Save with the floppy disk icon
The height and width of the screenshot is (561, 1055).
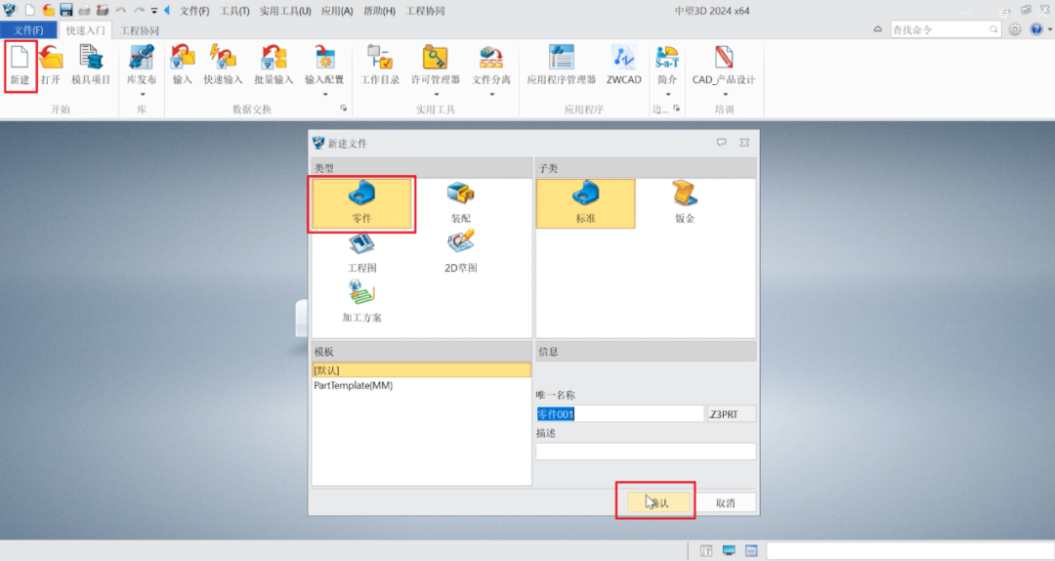(x=66, y=10)
